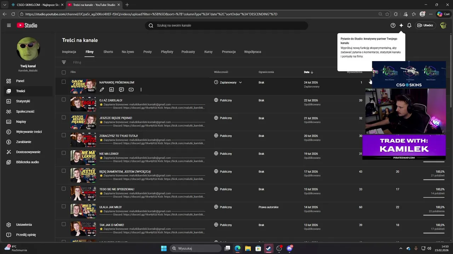Open the Help question mark icon
Image resolution: width=453 pixels, height=254 pixels.
click(x=393, y=25)
